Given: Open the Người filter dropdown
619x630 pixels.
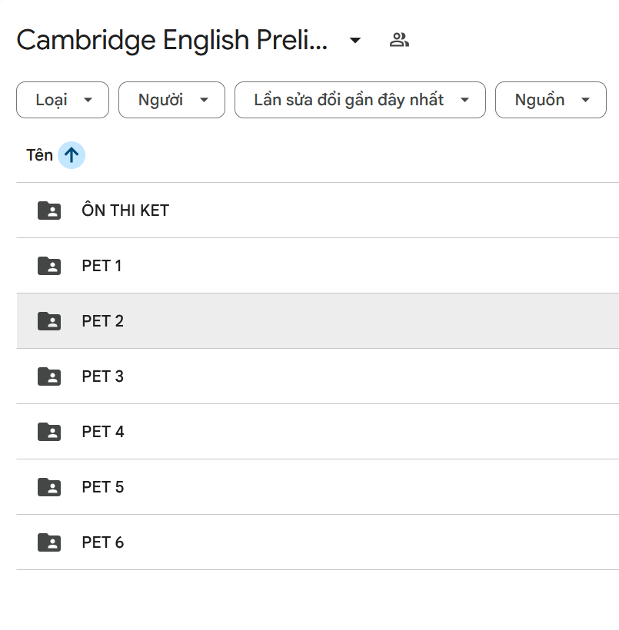Looking at the screenshot, I should point(171,100).
